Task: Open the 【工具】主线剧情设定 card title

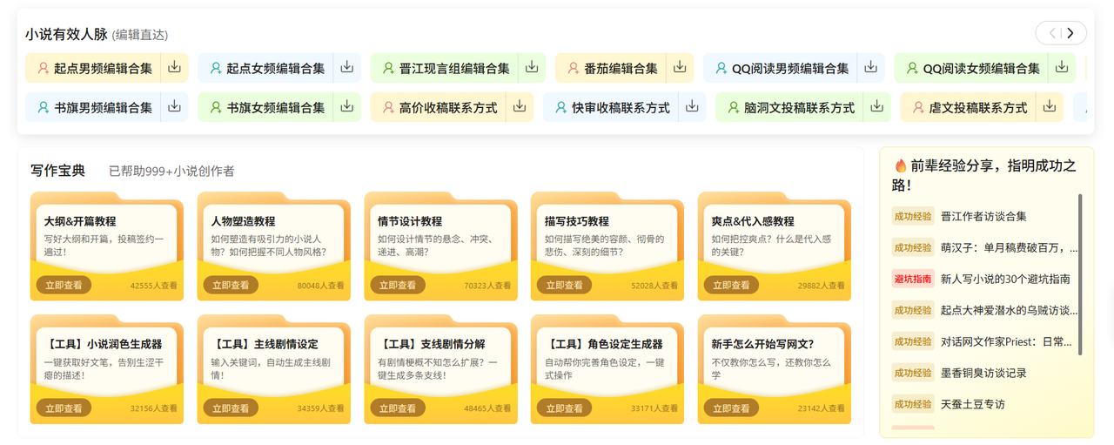Action: click(265, 344)
